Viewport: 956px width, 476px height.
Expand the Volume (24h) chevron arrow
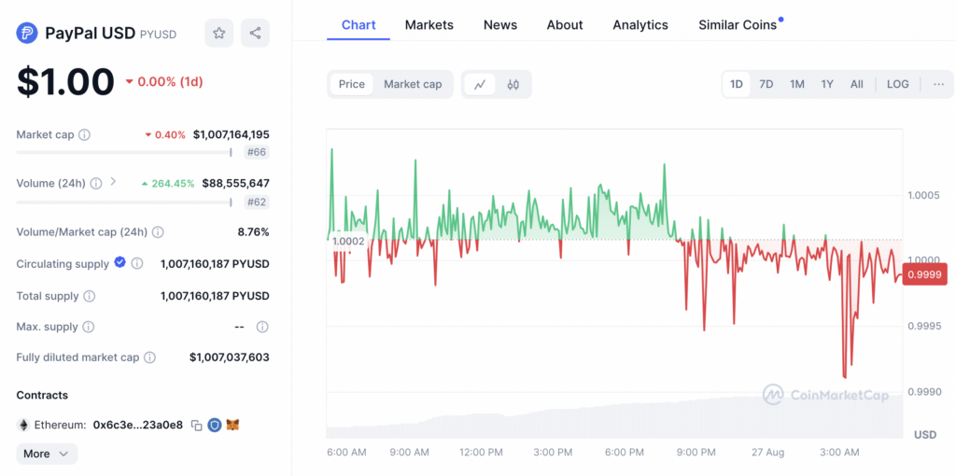tap(113, 182)
